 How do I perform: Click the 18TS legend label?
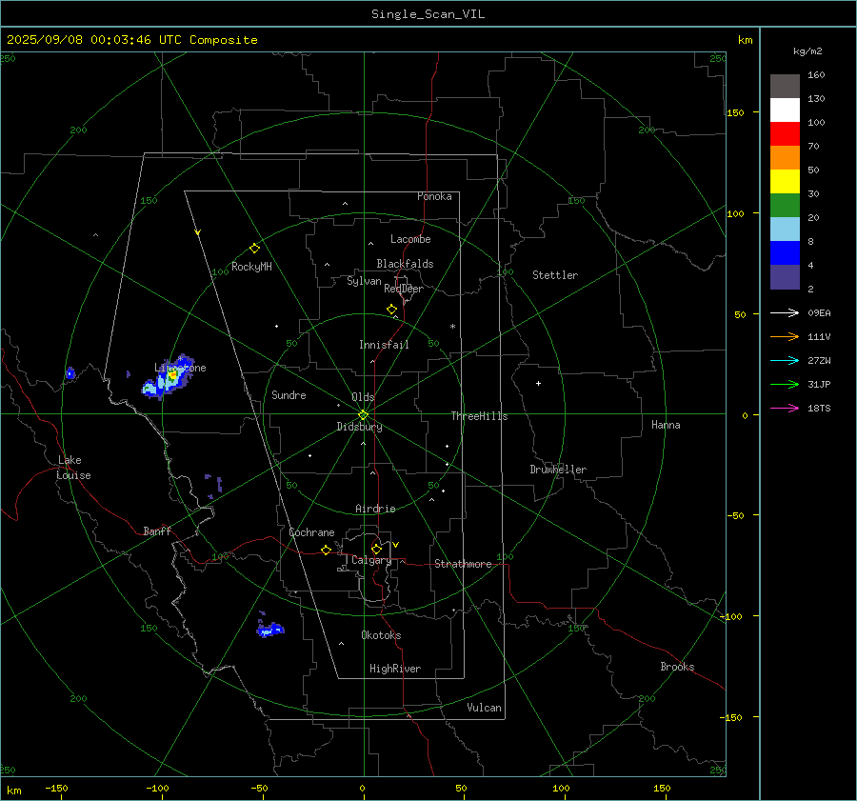(x=819, y=408)
